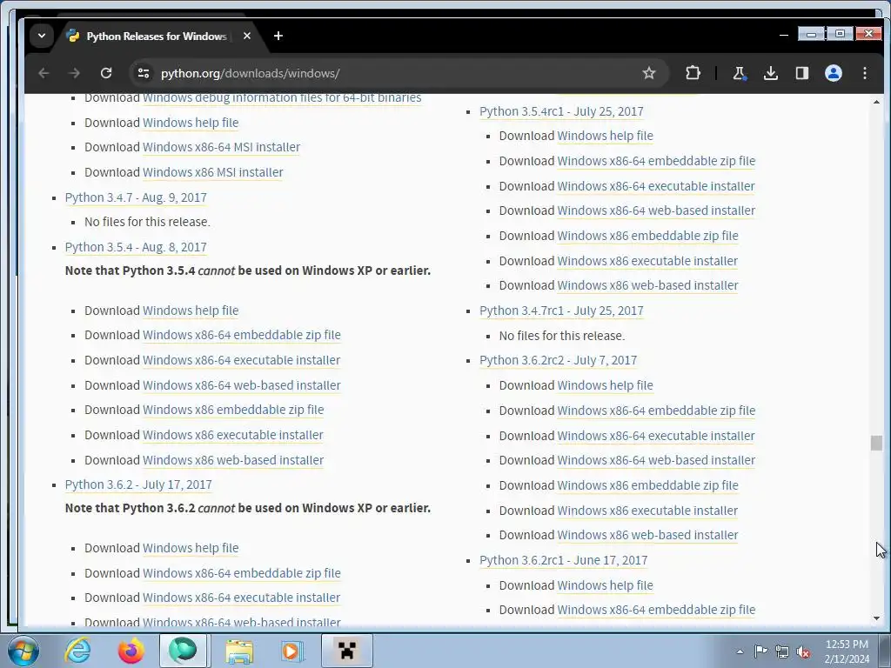Toggle the side panel icon
891x668 pixels.
coord(801,73)
